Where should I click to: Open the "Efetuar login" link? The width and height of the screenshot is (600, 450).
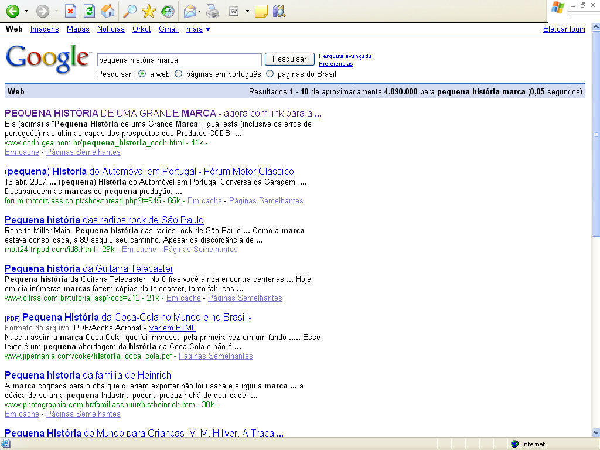point(564,29)
